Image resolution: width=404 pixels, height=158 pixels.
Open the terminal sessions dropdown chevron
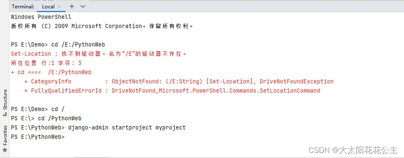pos(83,6)
